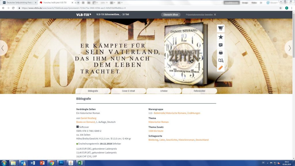This screenshot has width=295, height=166.
Task: Open publisher link Books on Demand
Action: 86,122
